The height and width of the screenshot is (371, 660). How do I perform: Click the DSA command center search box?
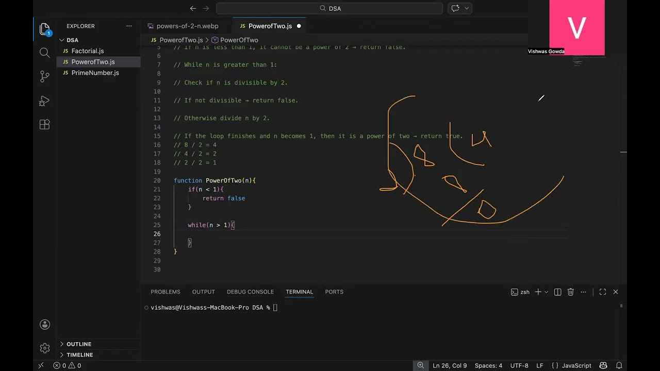click(x=329, y=8)
